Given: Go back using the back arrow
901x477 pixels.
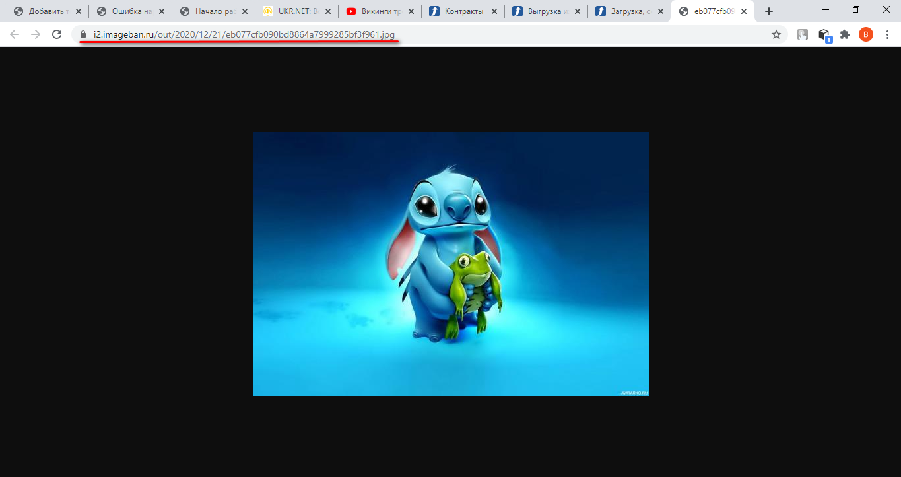Looking at the screenshot, I should 15,34.
